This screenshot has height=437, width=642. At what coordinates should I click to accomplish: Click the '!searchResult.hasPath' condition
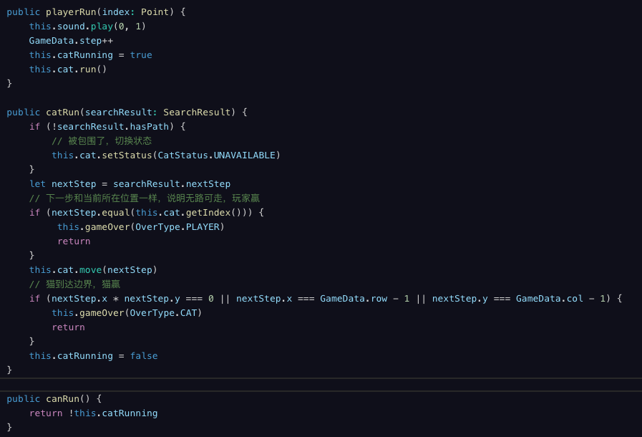pos(110,127)
